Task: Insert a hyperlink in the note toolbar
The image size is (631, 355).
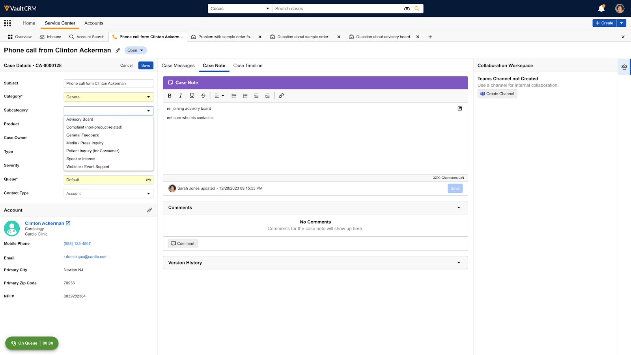Action: pyautogui.click(x=281, y=95)
